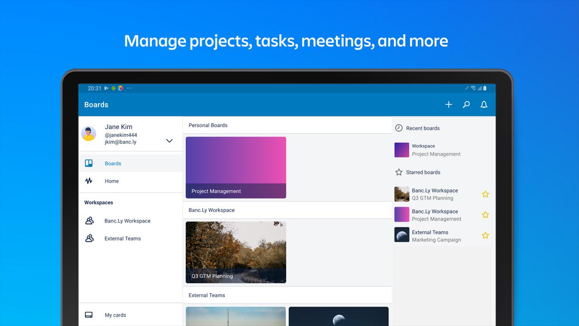Click the recent Project Management gradient thumbnail

[x=402, y=150]
